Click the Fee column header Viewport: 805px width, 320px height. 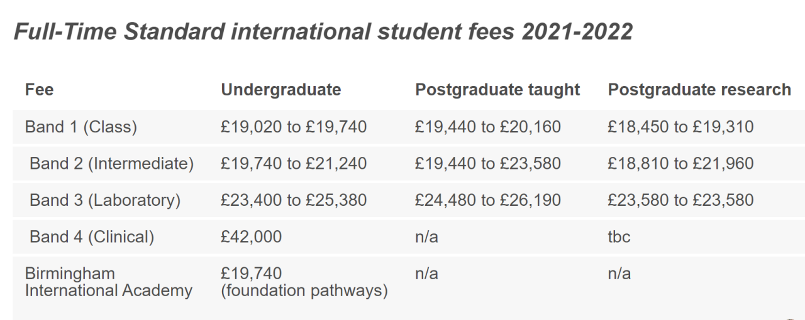pos(39,90)
